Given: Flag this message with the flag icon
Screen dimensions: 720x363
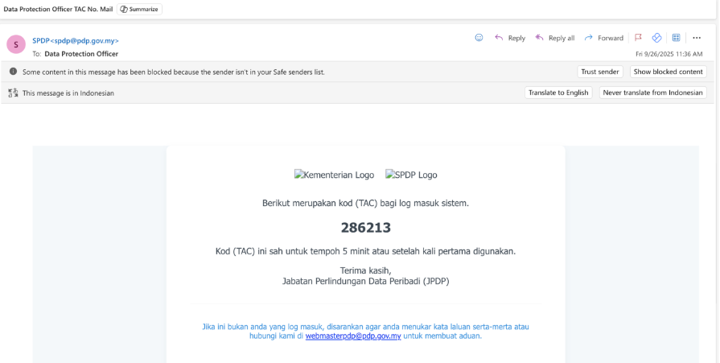Looking at the screenshot, I should pos(638,38).
